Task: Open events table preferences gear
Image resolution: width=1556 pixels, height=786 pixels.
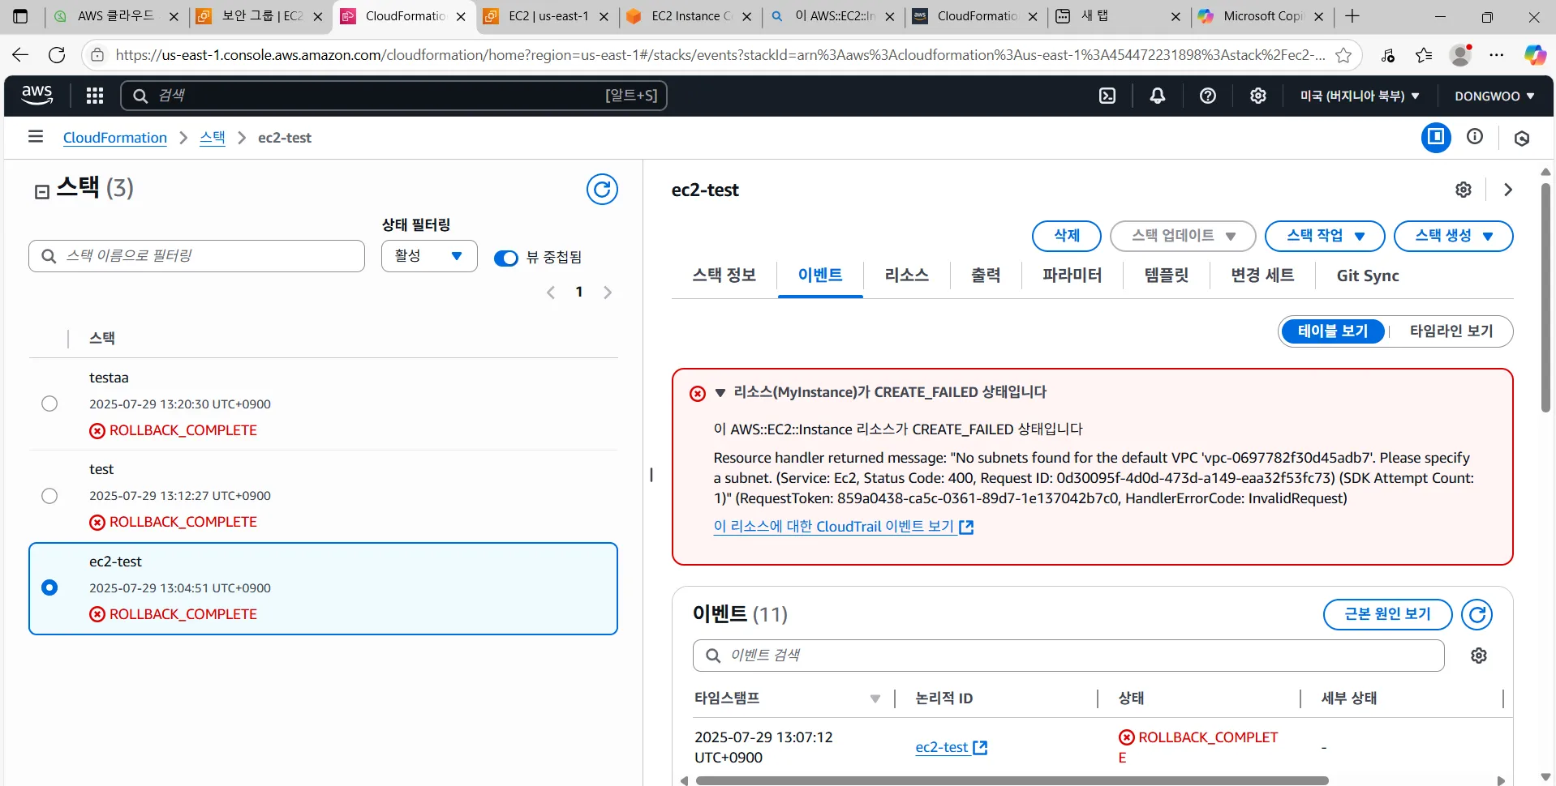Action: (1479, 656)
